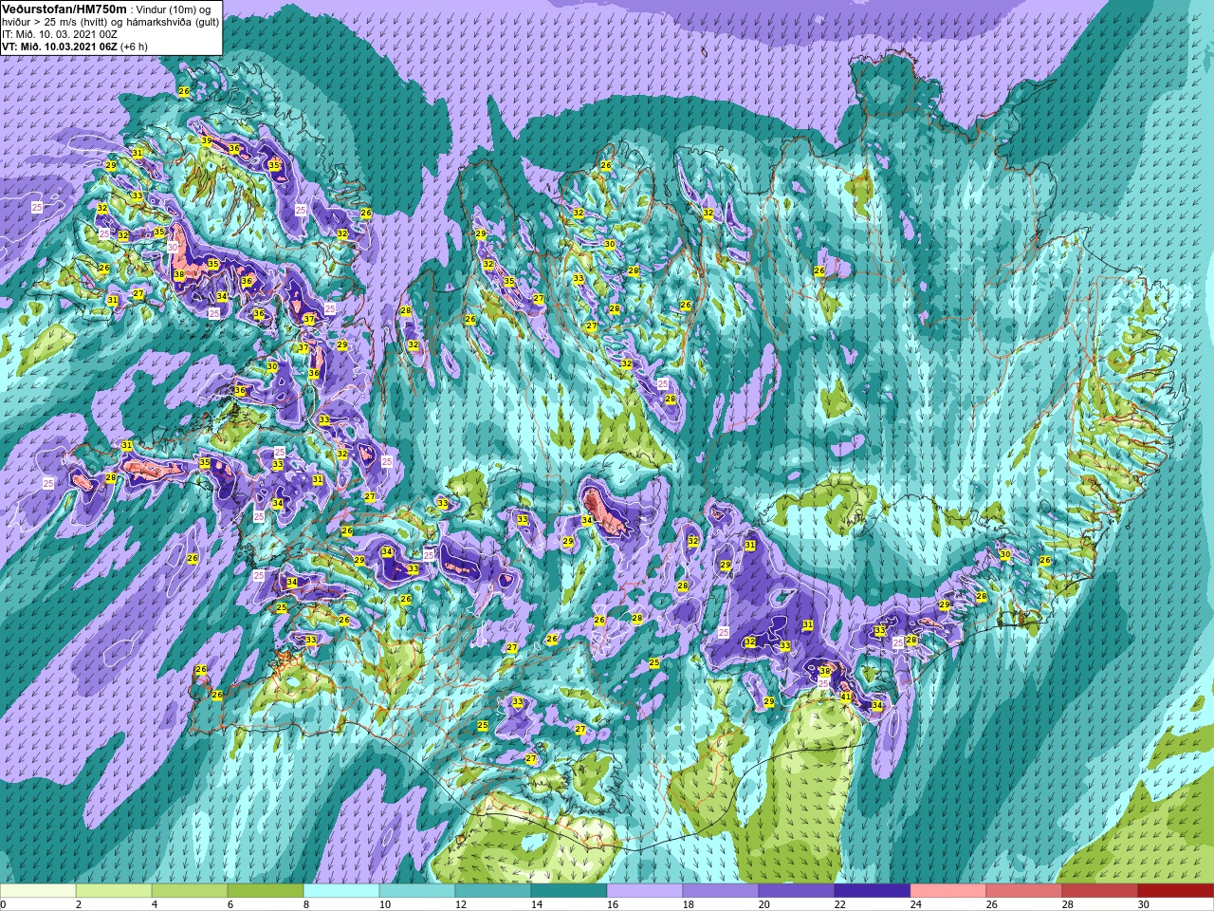The image size is (1214, 911).
Task: Select the 4–6 m/s green legend swatch
Action: pos(190,891)
